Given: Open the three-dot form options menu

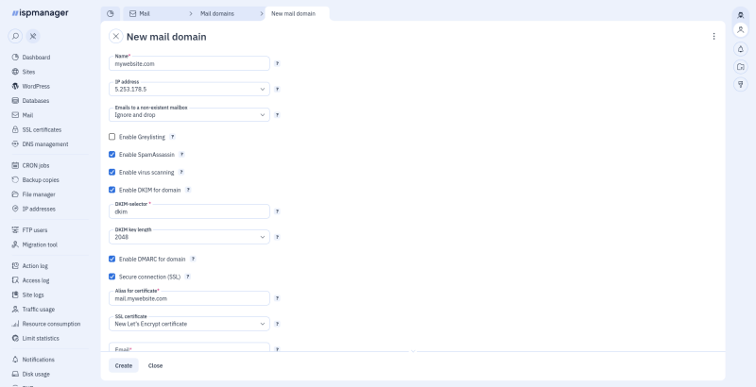Looking at the screenshot, I should point(713,36).
